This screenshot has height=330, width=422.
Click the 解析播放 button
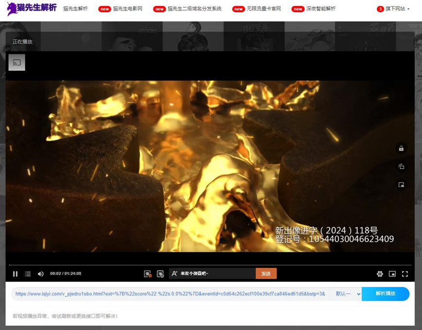pos(386,294)
